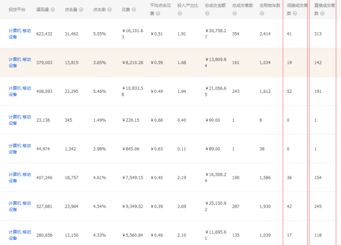Open the 点击率 help tooltip icon

tap(109, 9)
